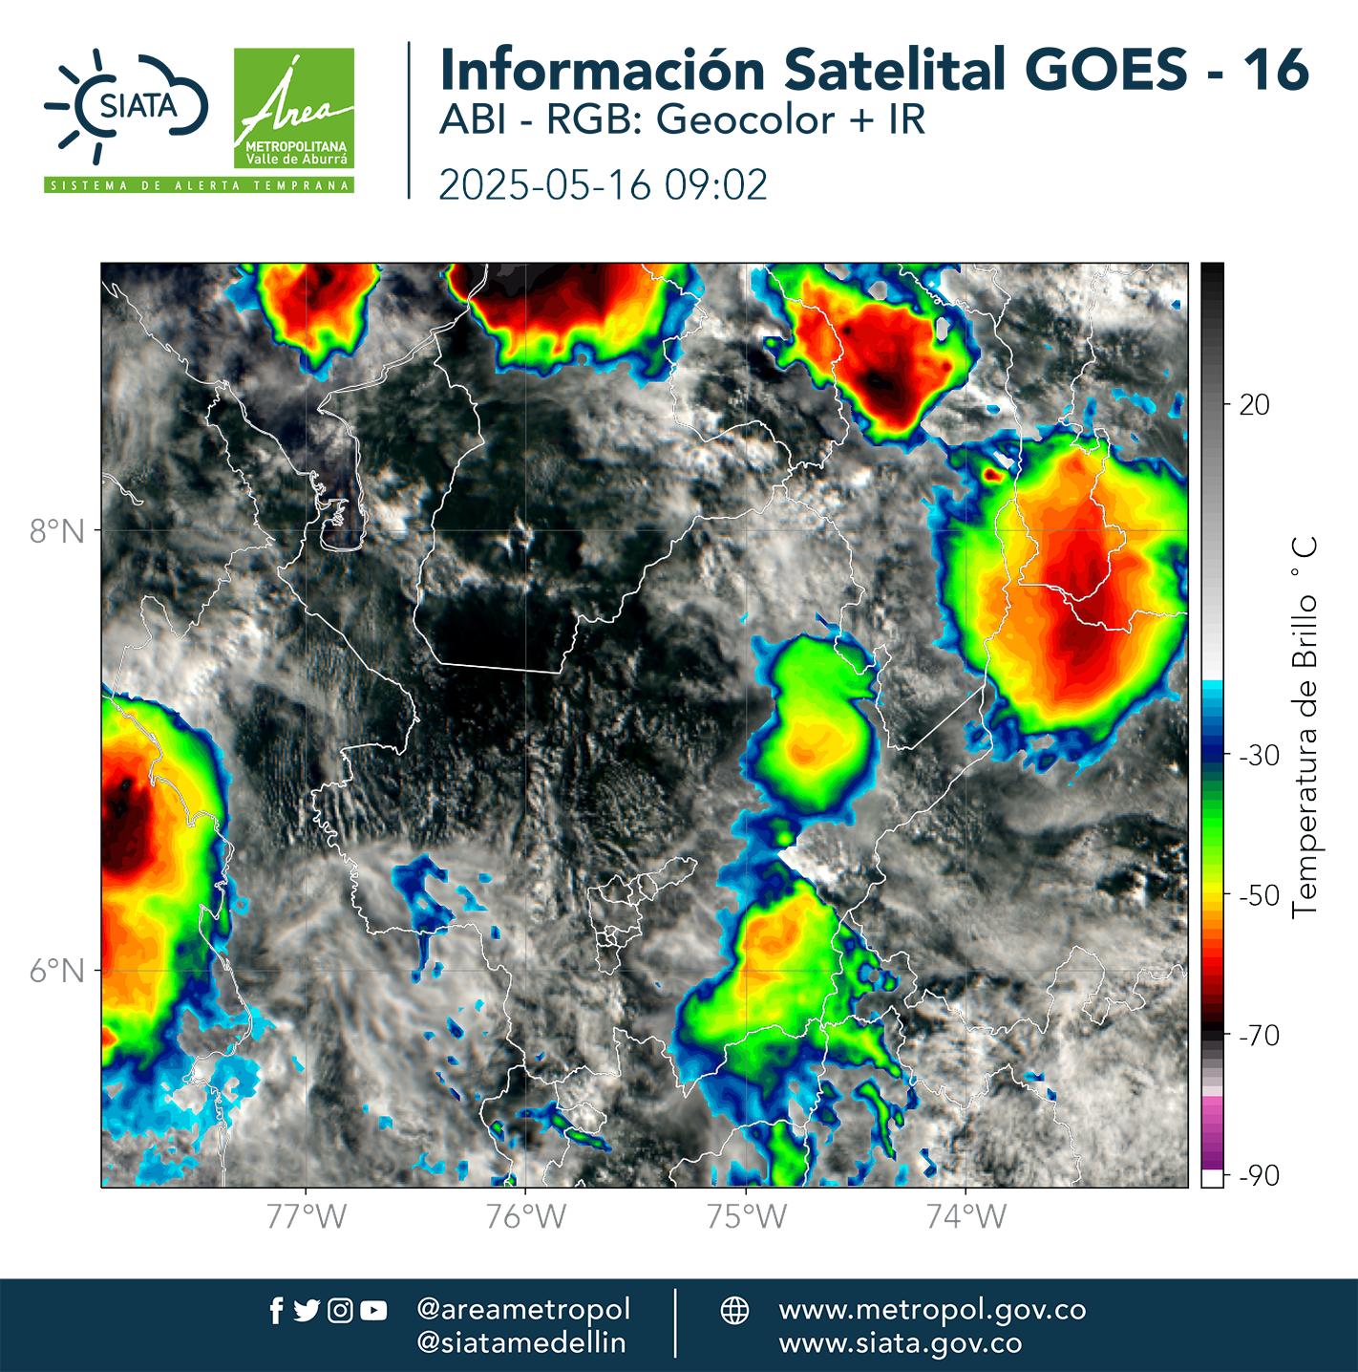Click the 74°W longitude label
Viewport: 1358px width, 1372px height.
pyautogui.click(x=965, y=1216)
